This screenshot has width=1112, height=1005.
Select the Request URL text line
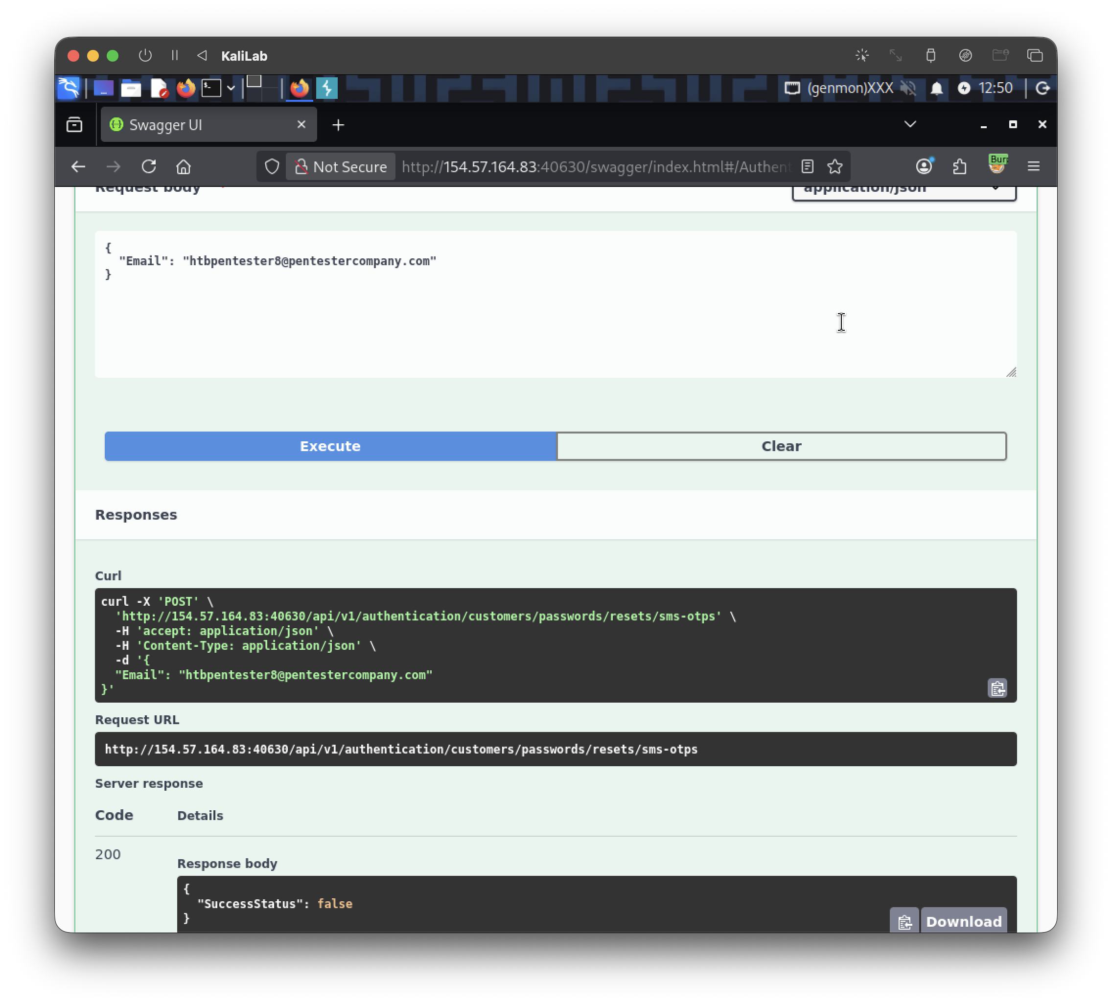[x=401, y=749]
